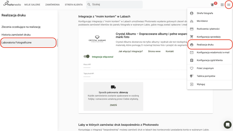Image resolution: width=233 pixels, height=131 pixels.
Task: Click Sposób pakowania: zbiorczy text
Action: point(113,92)
